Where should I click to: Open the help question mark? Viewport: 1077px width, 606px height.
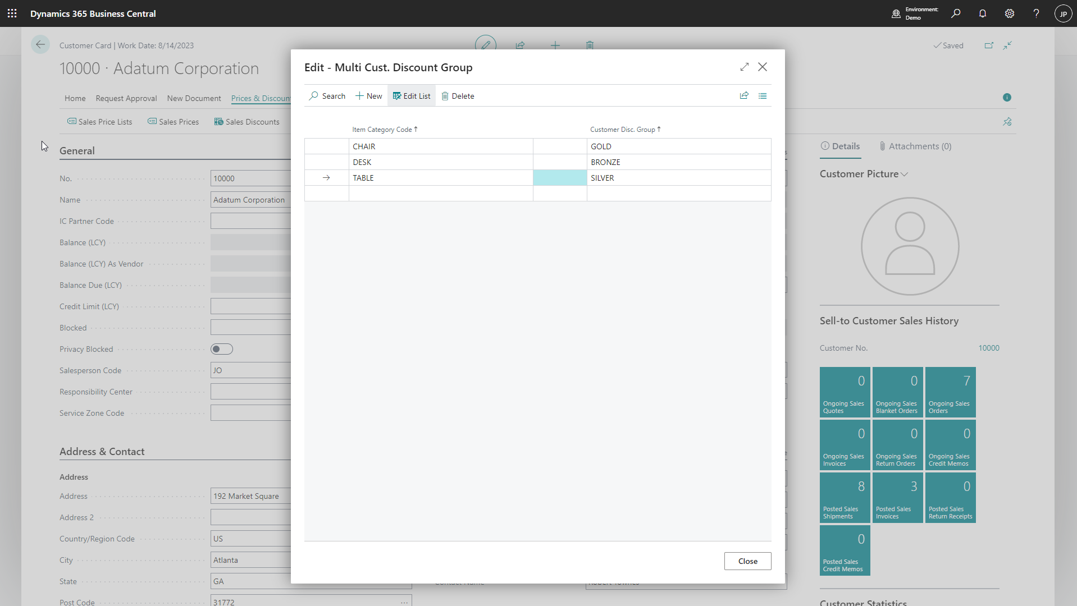click(x=1037, y=13)
